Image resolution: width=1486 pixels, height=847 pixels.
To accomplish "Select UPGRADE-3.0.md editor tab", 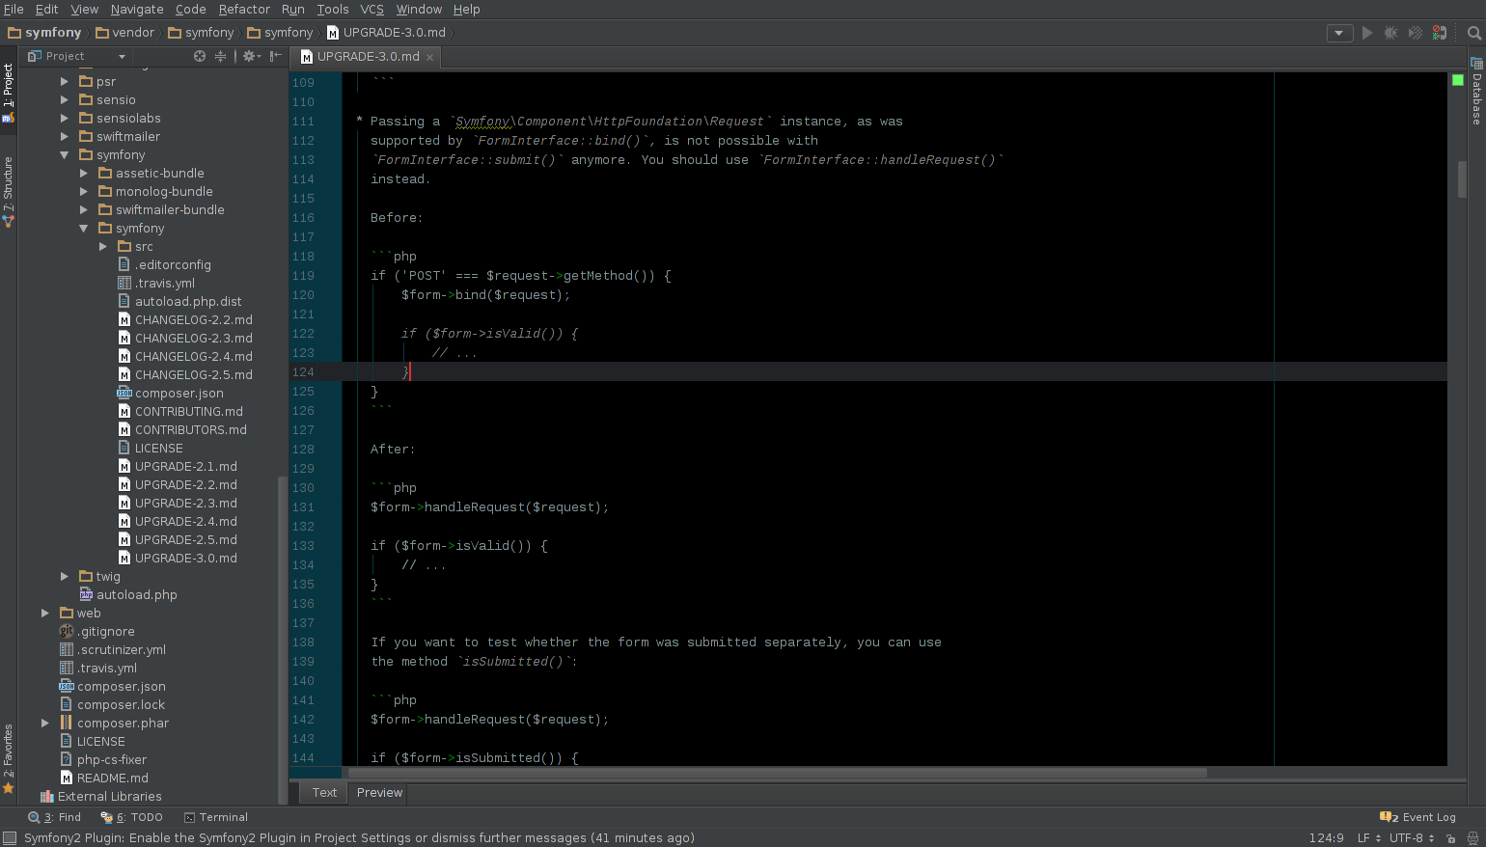I will (368, 57).
